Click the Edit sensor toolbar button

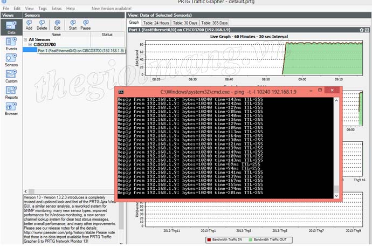[57, 25]
